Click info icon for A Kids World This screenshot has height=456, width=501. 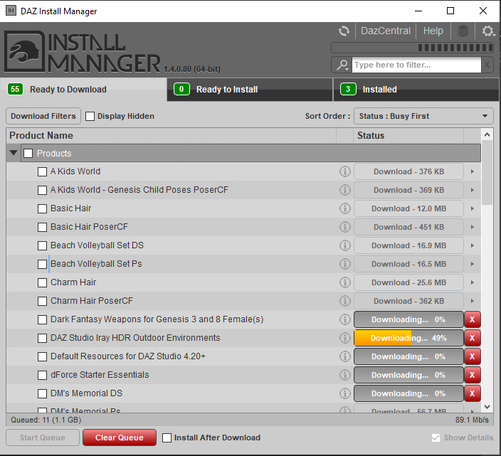pos(344,171)
